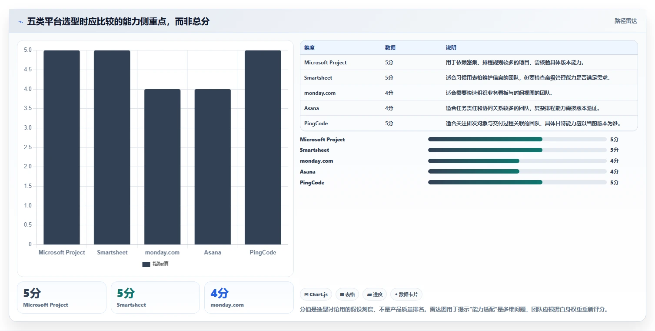Click the Smartsheet bar in chart
Image resolution: width=655 pixels, height=331 pixels.
(x=112, y=147)
